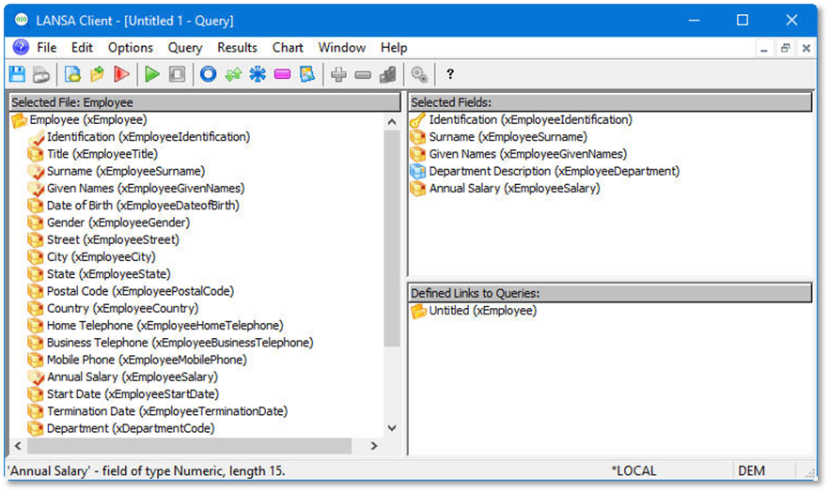Click Annual Salary in Selected Fields list

pyautogui.click(x=514, y=189)
